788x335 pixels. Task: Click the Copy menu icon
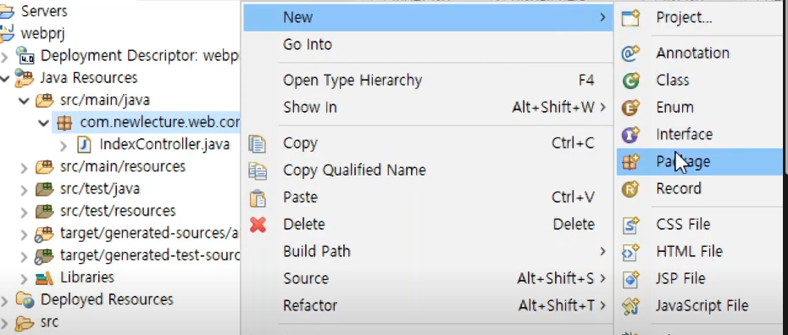(x=258, y=143)
